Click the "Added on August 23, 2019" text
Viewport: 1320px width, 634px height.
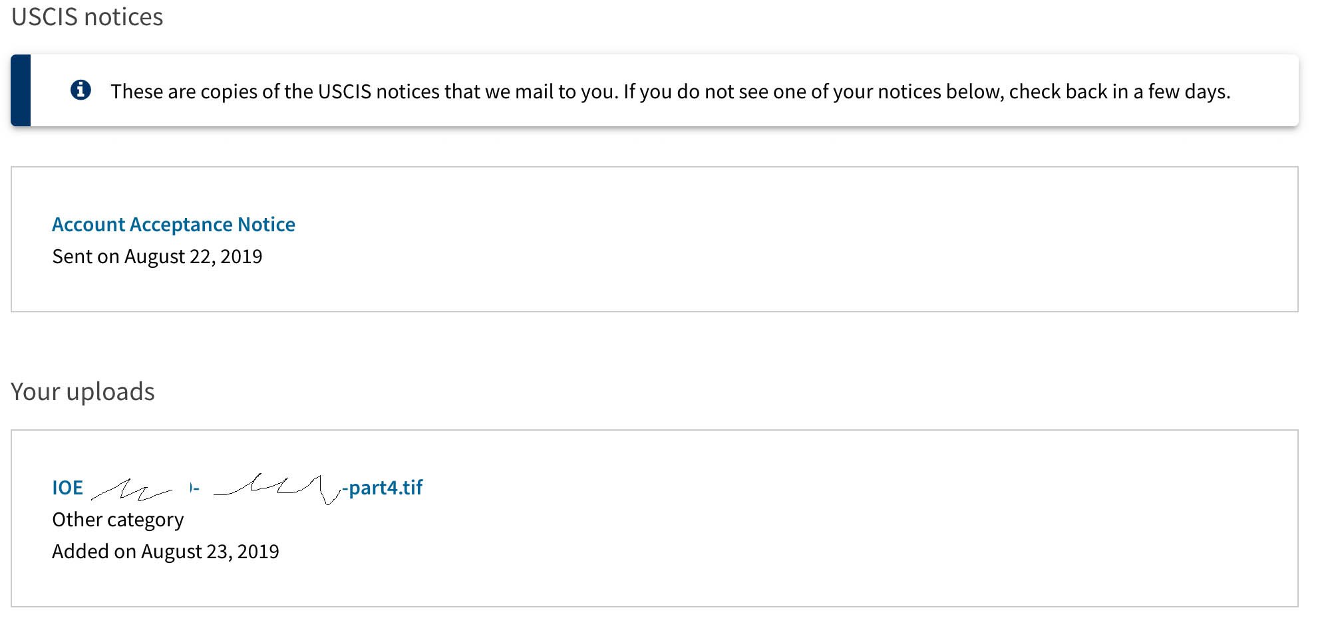(x=166, y=552)
